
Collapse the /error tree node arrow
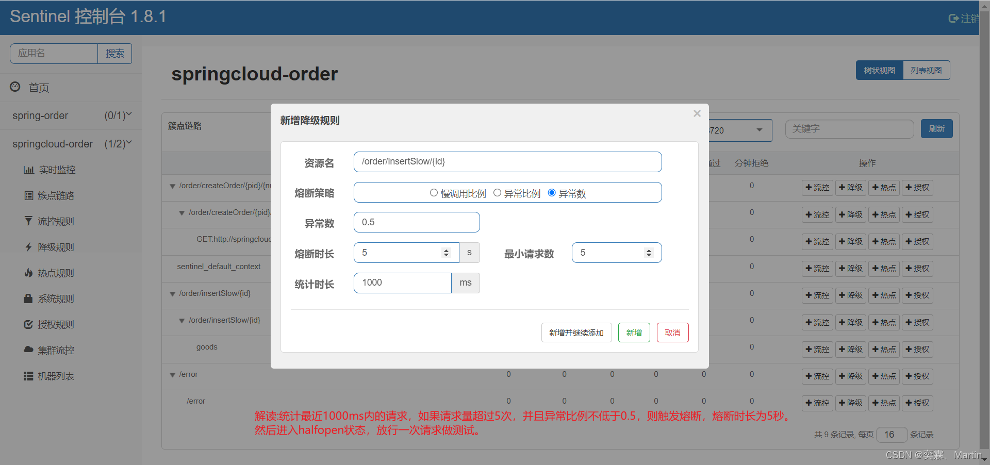click(x=173, y=375)
